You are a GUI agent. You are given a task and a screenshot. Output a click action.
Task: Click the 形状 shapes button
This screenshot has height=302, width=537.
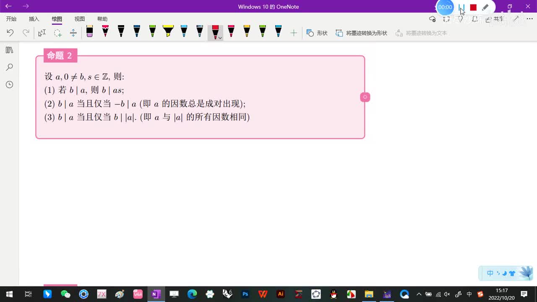317,33
